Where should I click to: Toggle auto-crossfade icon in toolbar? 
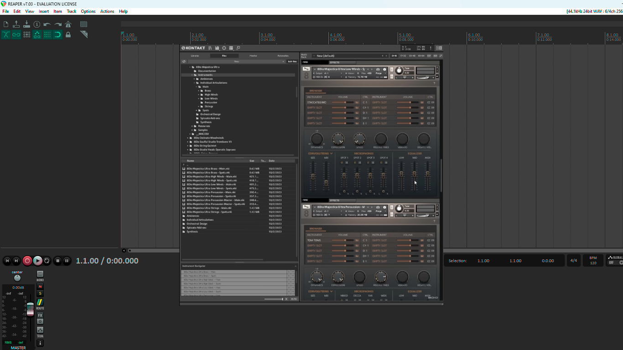(x=6, y=35)
